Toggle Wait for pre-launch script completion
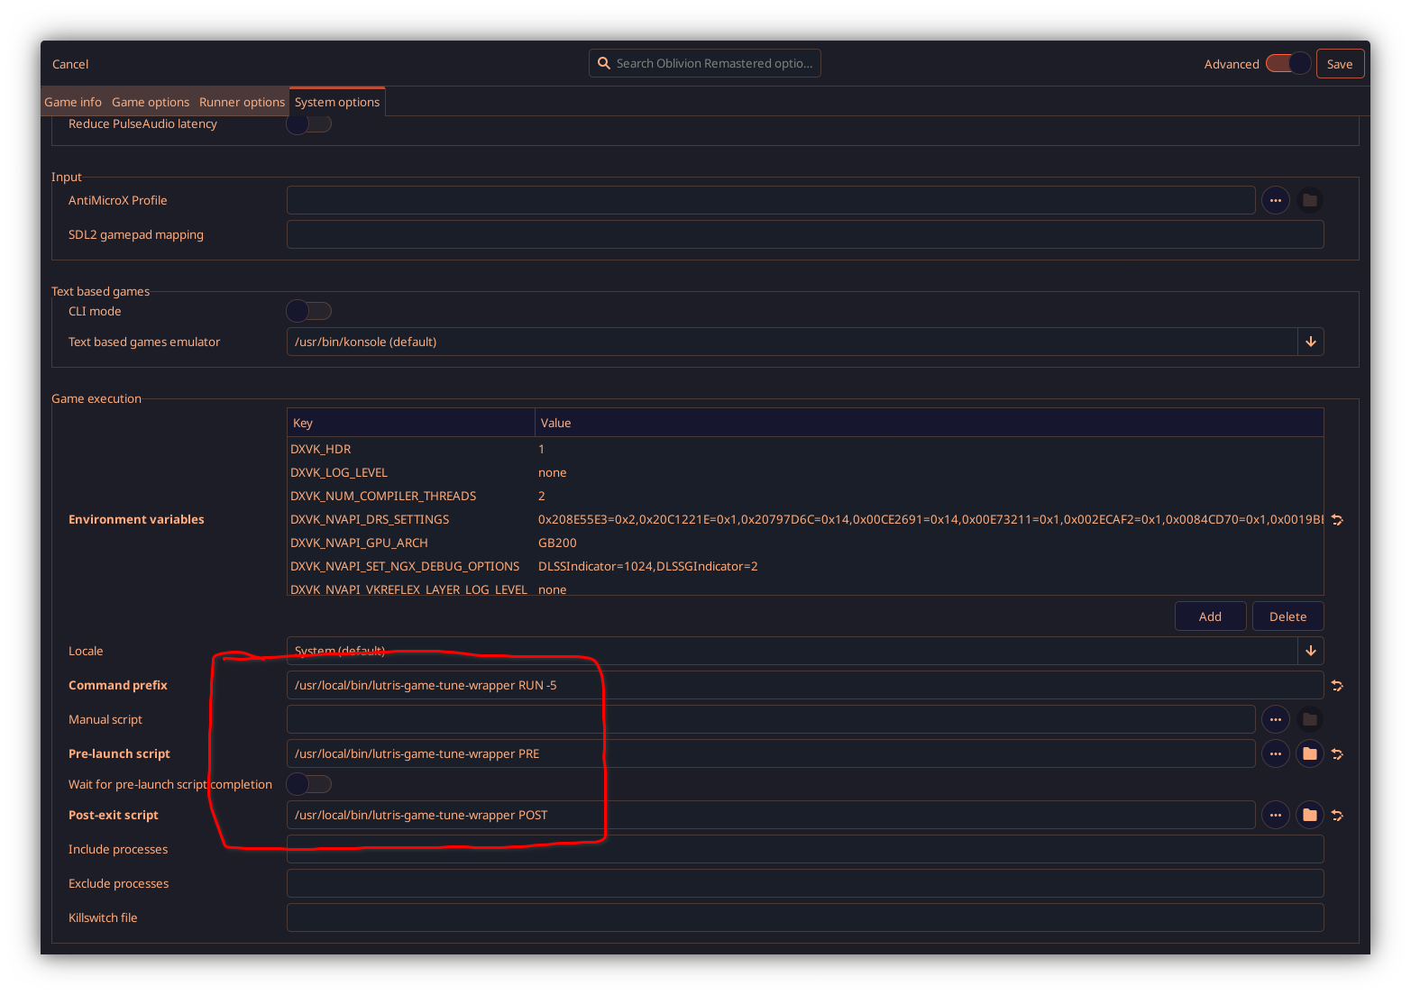This screenshot has width=1411, height=995. click(308, 784)
